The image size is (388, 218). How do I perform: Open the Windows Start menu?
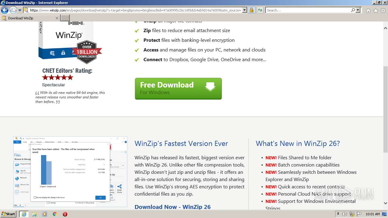8,214
